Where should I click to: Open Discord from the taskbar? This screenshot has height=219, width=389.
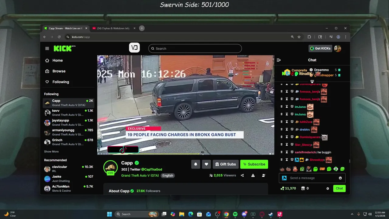click(244, 214)
